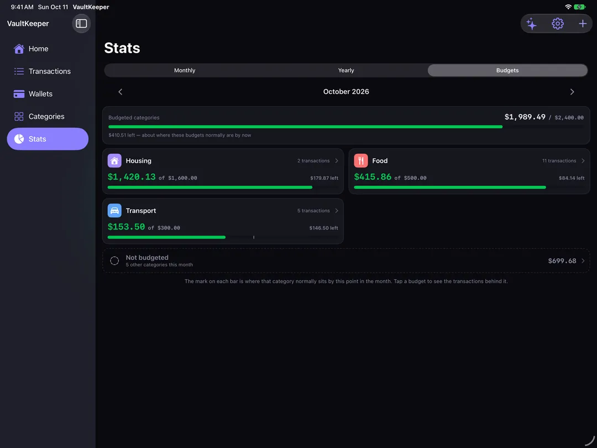Click the Budgeted categories progress bar
Viewport: 597px width, 448px height.
click(x=345, y=127)
